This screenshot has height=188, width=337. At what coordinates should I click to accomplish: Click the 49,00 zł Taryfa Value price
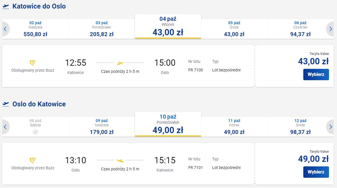point(313,159)
